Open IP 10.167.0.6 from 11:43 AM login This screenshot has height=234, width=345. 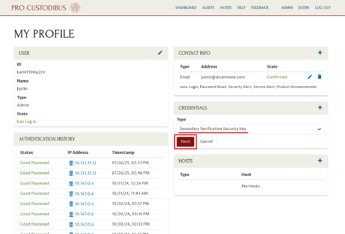[84, 194]
